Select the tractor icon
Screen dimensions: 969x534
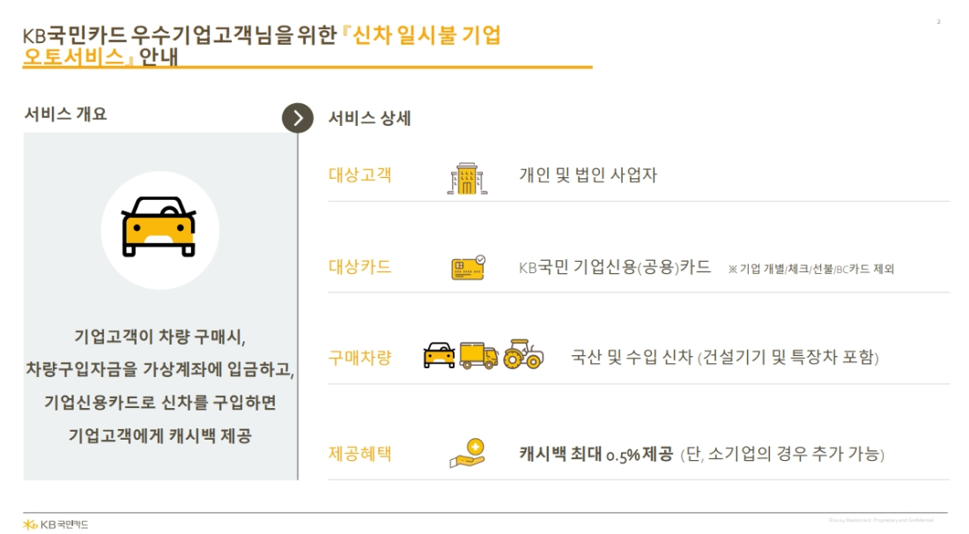click(523, 354)
